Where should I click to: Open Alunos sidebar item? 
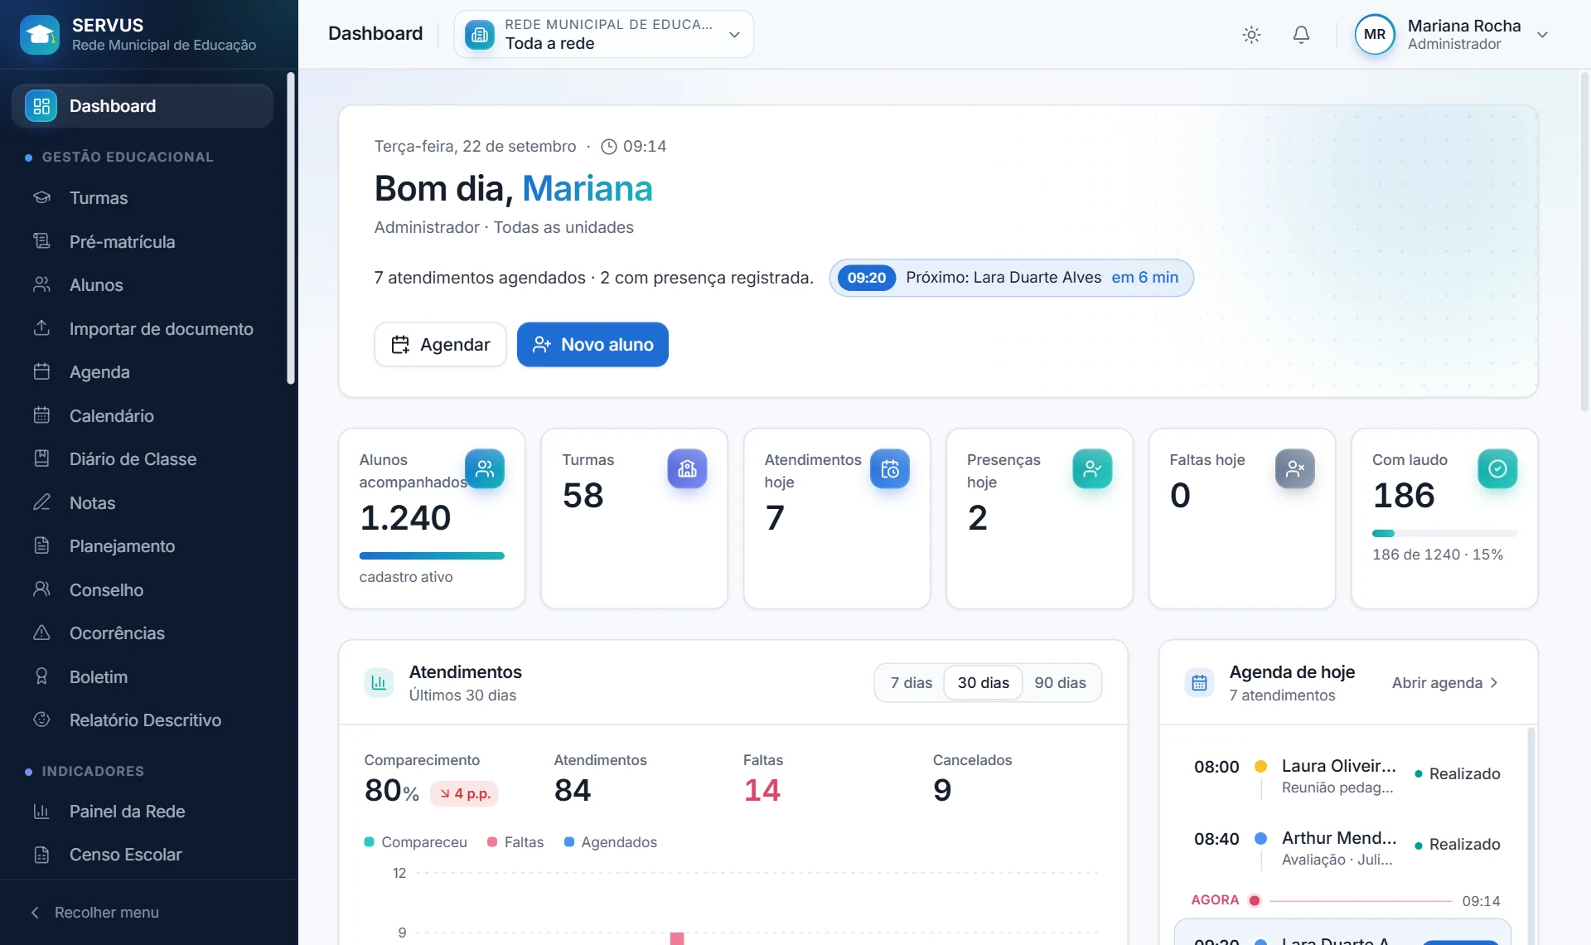pos(142,285)
